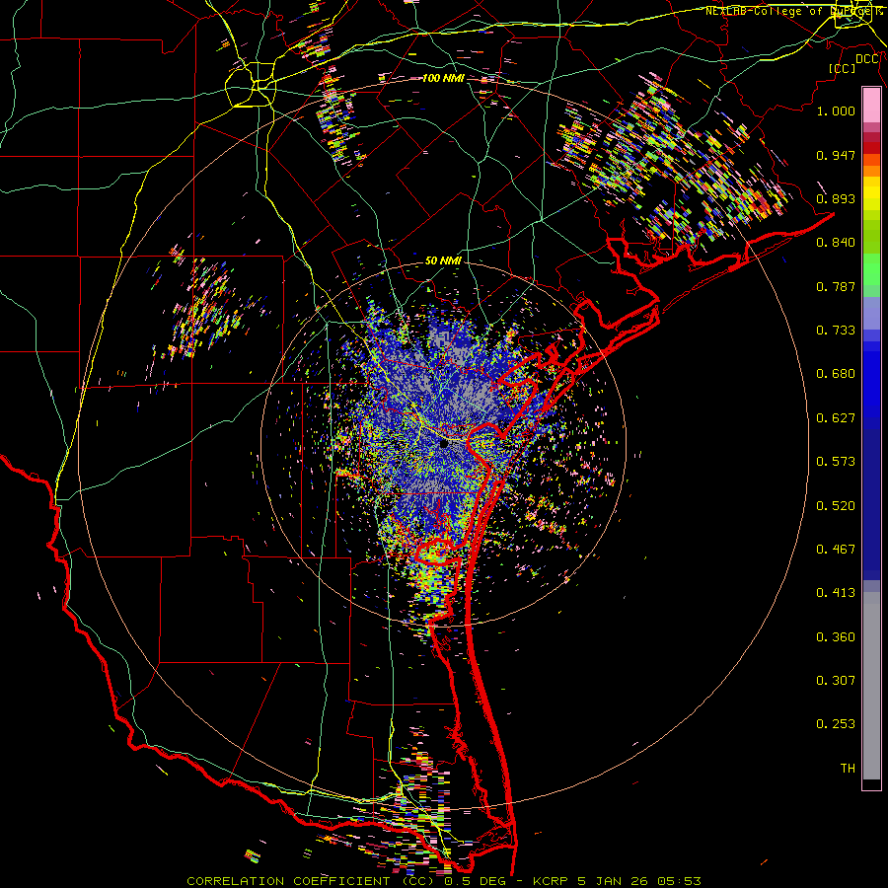This screenshot has height=888, width=888.
Task: Click the Correlation Coefficient KCRP footer title
Action: point(443,881)
